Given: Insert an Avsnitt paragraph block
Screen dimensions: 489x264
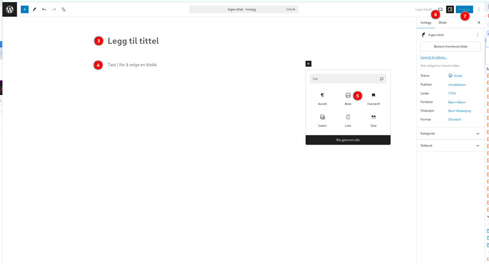Looking at the screenshot, I should point(322,98).
